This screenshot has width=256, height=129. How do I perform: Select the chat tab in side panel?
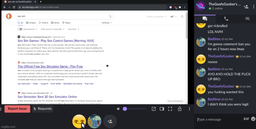[x=205, y=19]
